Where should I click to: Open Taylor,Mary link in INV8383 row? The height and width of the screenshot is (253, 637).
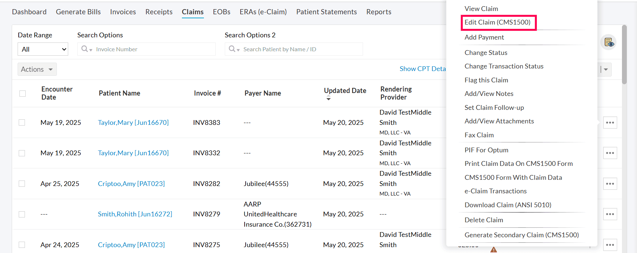133,123
